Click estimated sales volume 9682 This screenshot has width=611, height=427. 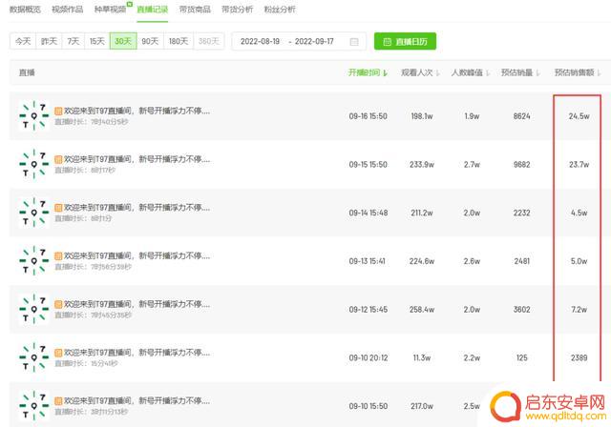pos(522,165)
